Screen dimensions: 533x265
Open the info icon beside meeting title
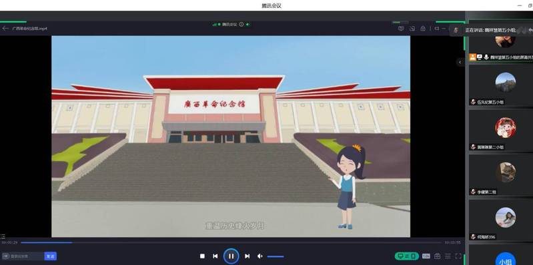(x=241, y=25)
